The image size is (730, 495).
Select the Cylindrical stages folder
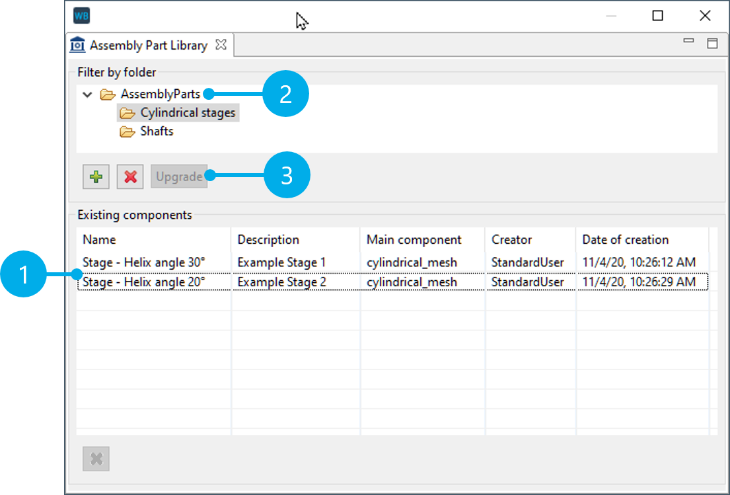click(187, 113)
